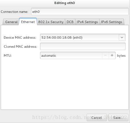This screenshot has width=130, height=123.
Task: Select the Device MAC address value 52:54:00:00:18:0B
Action: click(79, 37)
